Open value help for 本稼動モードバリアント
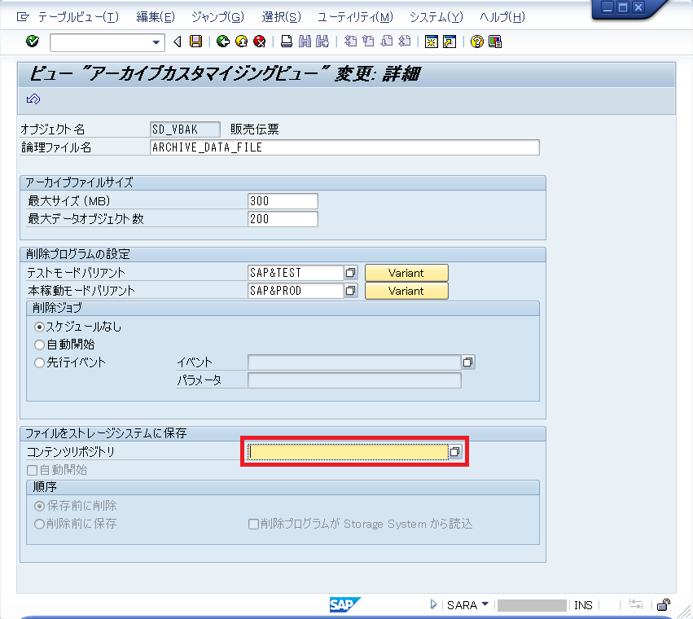The image size is (693, 619). coord(351,291)
